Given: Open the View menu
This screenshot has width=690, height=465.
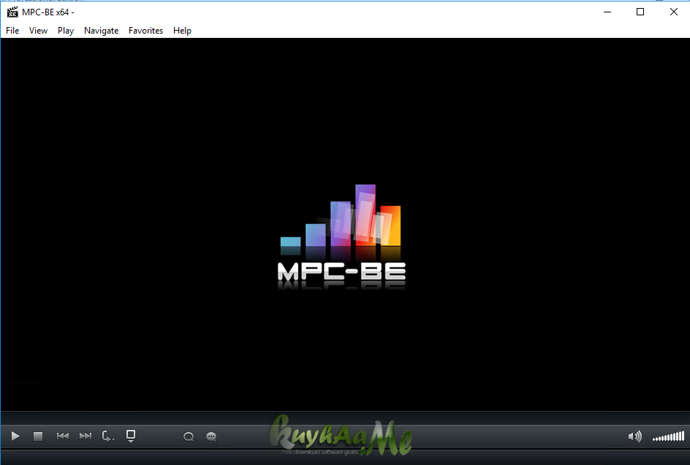Looking at the screenshot, I should point(38,31).
